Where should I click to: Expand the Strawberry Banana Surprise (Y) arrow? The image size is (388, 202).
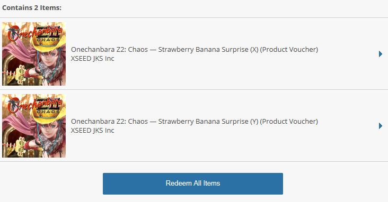coord(381,126)
